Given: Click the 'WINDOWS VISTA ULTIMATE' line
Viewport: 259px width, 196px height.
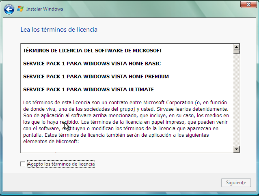Looking at the screenshot, I should (x=88, y=90).
